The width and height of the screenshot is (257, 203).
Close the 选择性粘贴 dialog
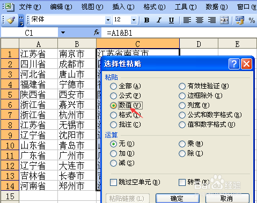pyautogui.click(x=246, y=64)
